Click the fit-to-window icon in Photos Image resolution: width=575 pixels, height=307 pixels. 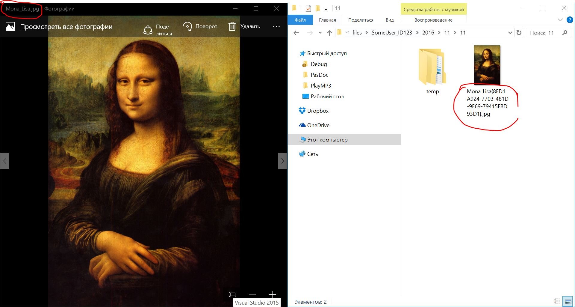click(233, 294)
